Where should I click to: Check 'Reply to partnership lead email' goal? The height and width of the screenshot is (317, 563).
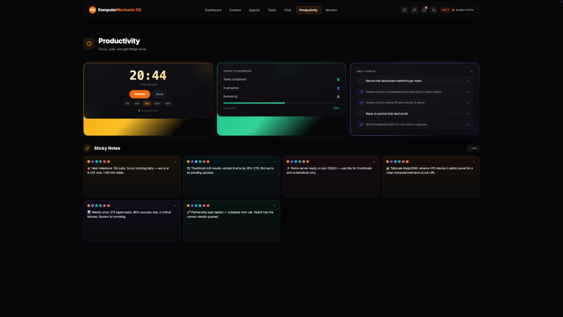point(362,114)
